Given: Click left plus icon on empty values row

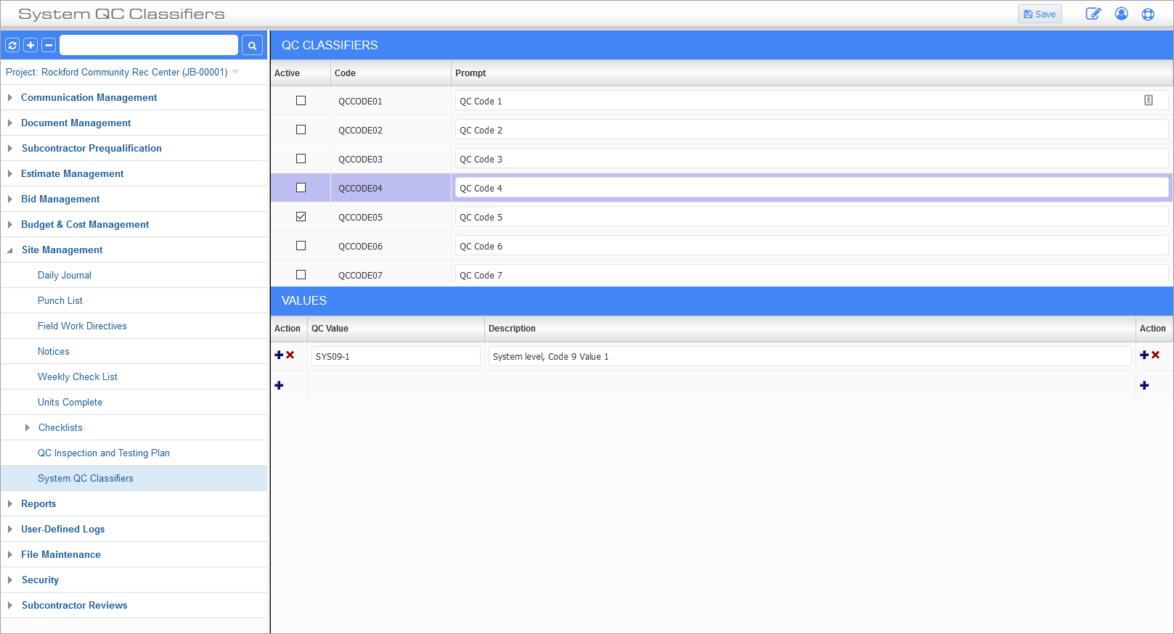Looking at the screenshot, I should click(x=279, y=385).
